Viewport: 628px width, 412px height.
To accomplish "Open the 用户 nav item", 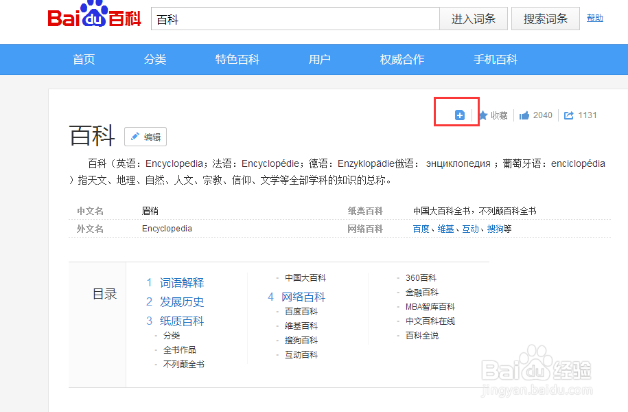I will (x=319, y=59).
